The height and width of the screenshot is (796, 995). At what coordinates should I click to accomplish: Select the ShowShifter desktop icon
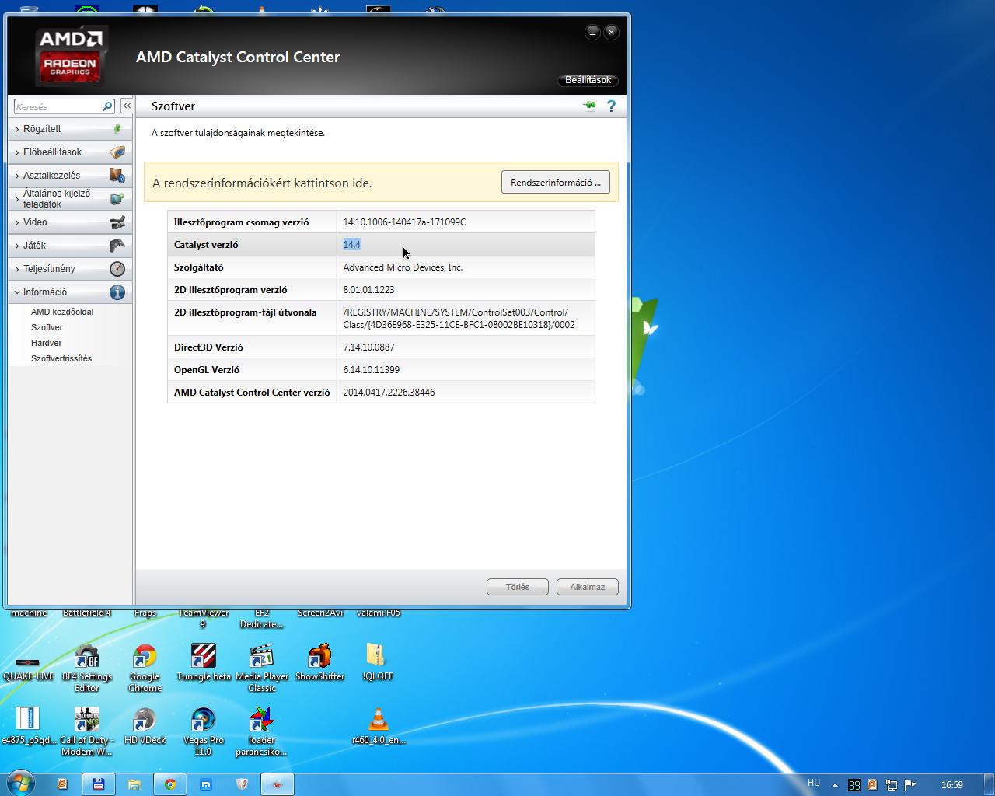[319, 662]
